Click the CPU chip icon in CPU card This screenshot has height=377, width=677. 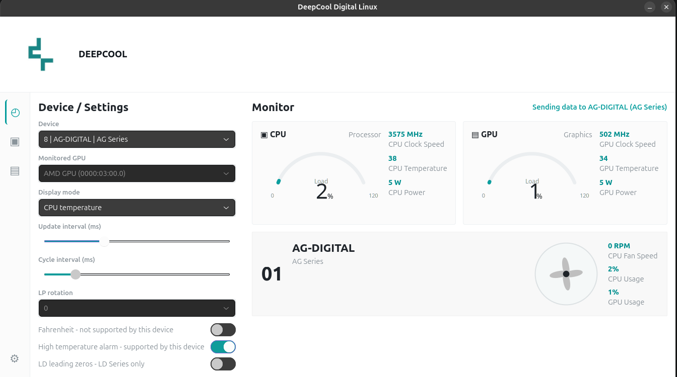[264, 135]
